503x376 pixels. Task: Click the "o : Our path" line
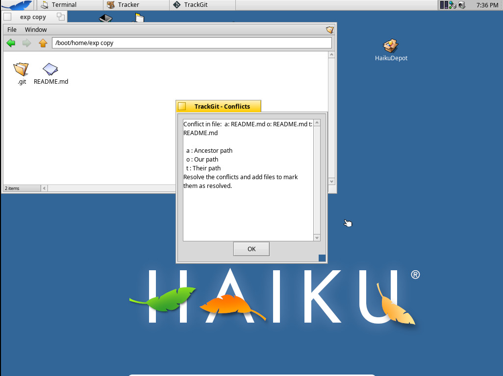tap(202, 160)
